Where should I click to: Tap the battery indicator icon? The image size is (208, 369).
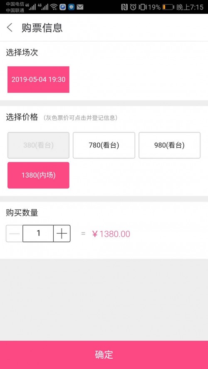pyautogui.click(x=168, y=7)
